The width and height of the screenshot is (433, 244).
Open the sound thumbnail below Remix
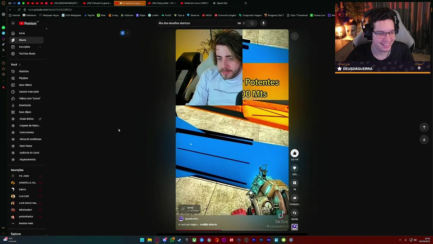[295, 227]
